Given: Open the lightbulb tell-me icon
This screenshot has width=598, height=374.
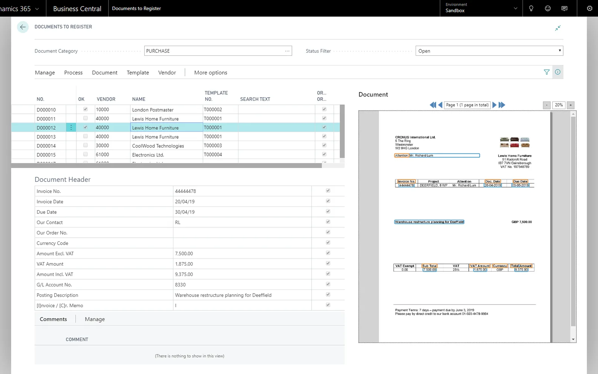Looking at the screenshot, I should pyautogui.click(x=531, y=8).
